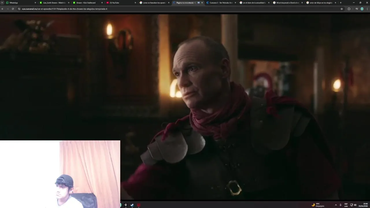
Task: Click the microphone icon in system tray
Action: point(341,205)
